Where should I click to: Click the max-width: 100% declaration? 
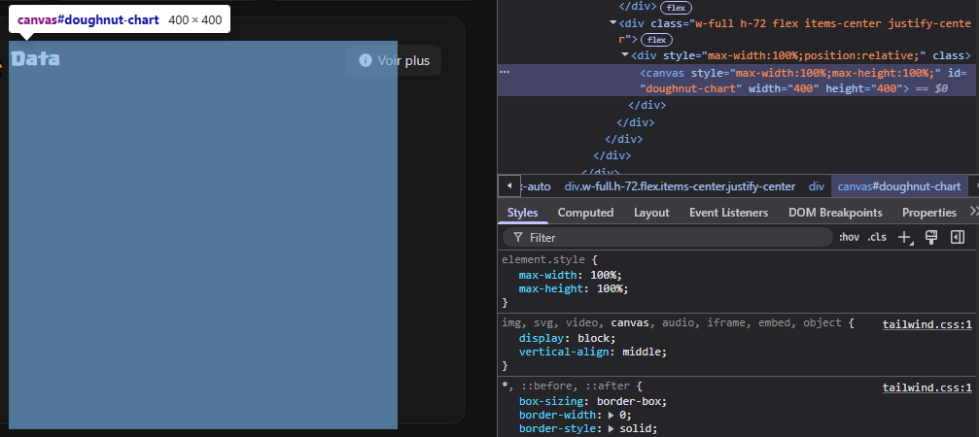click(571, 275)
